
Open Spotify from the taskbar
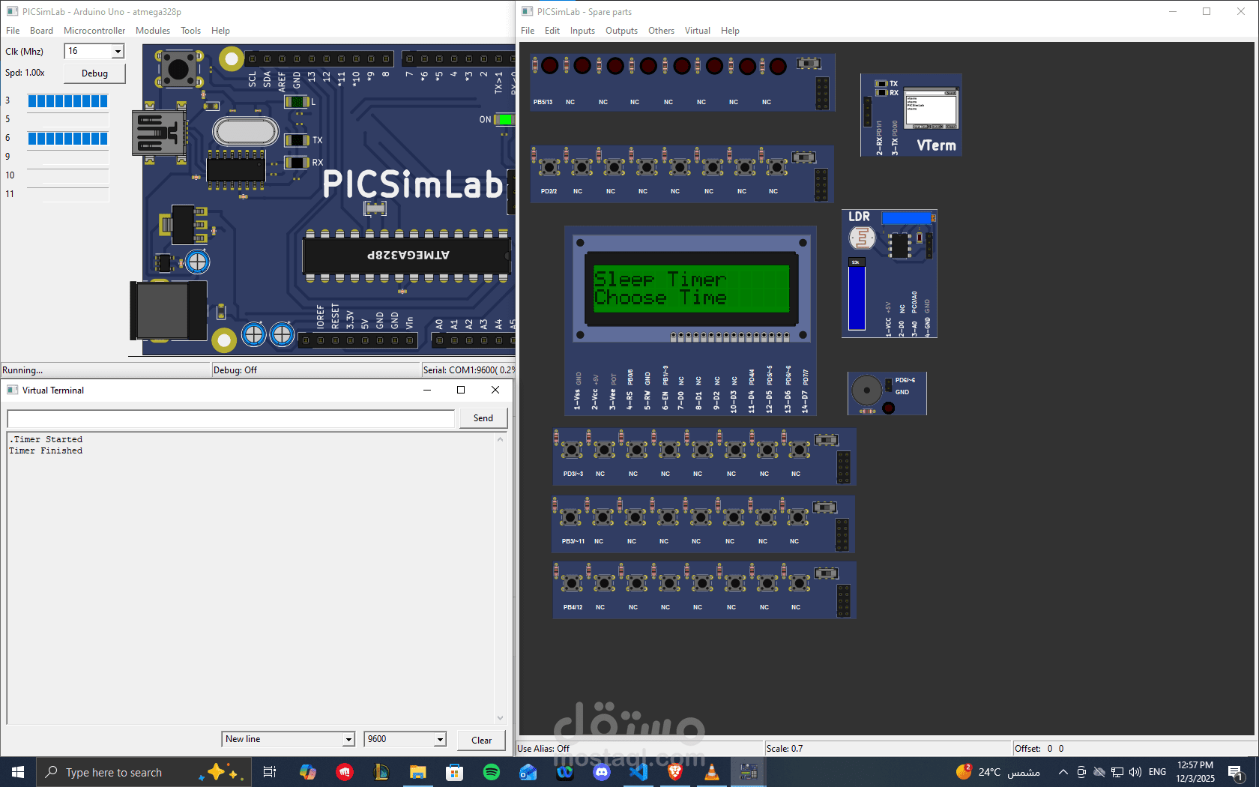(491, 772)
